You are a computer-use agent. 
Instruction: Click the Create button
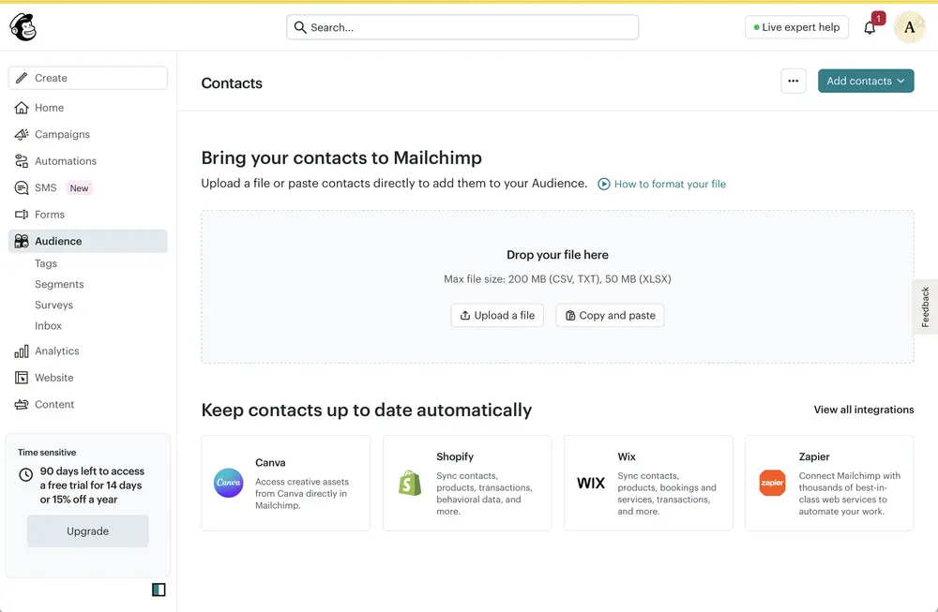point(88,78)
